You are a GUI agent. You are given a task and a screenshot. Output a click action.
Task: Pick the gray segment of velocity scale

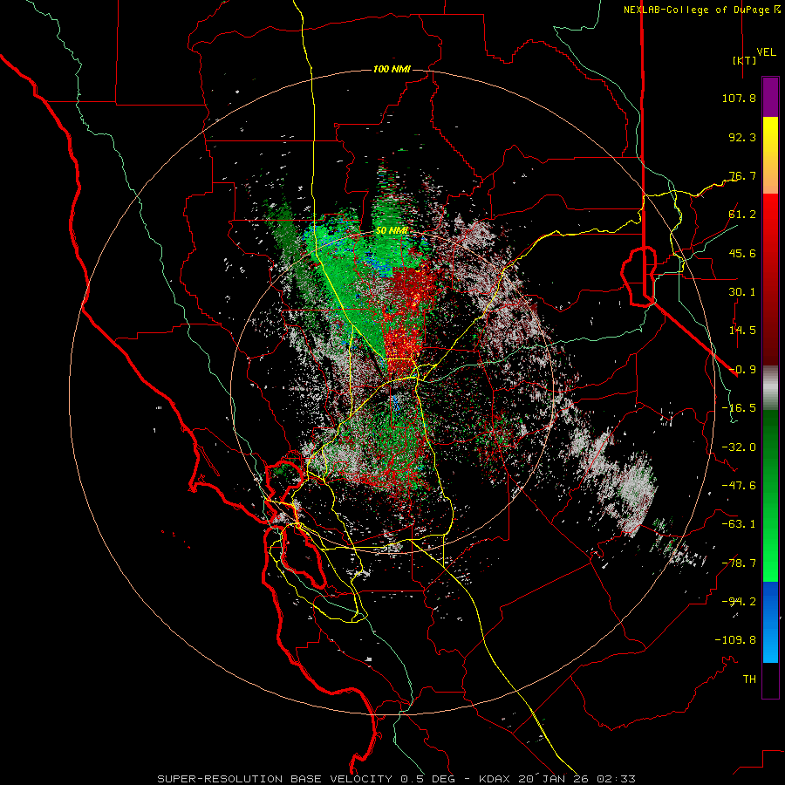click(x=770, y=388)
